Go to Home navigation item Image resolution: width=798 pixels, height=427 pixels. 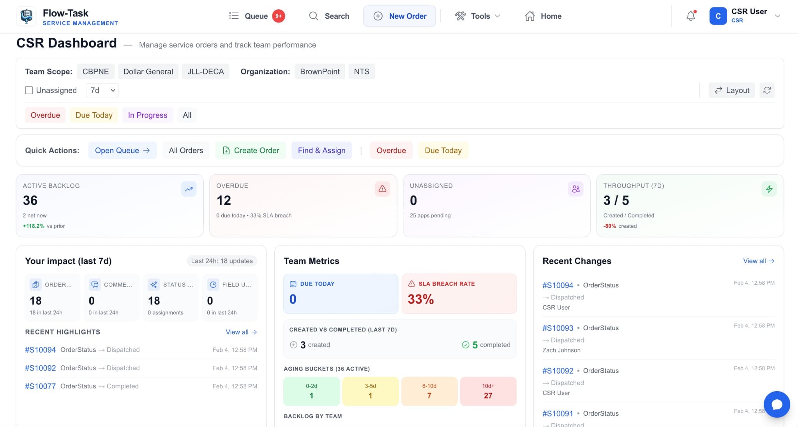543,16
